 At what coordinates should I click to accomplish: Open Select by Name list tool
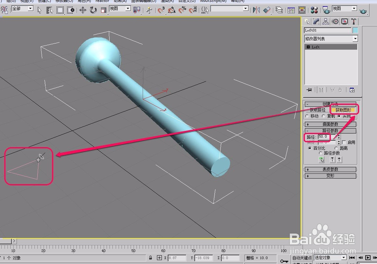[49, 10]
